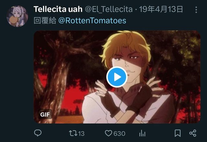The image size is (207, 142).
Task: Open tweet analytics bar chart icon
Action: pyautogui.click(x=142, y=133)
